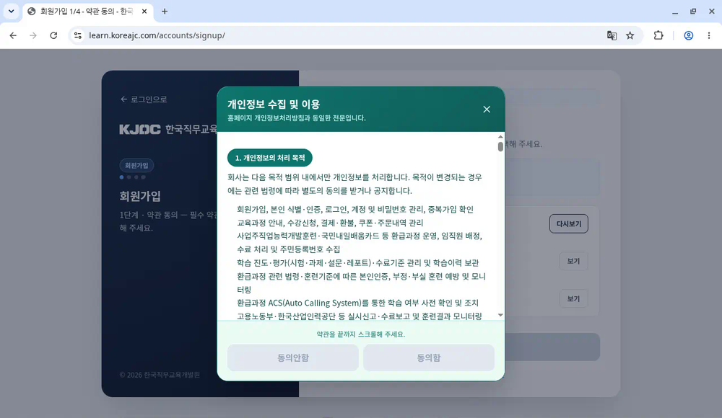This screenshot has height=418, width=722.
Task: Click the ← 로그인으로 link
Action: pos(144,99)
